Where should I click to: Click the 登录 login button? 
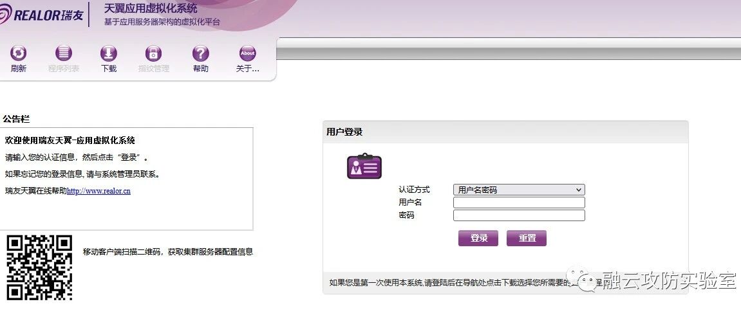[478, 238]
